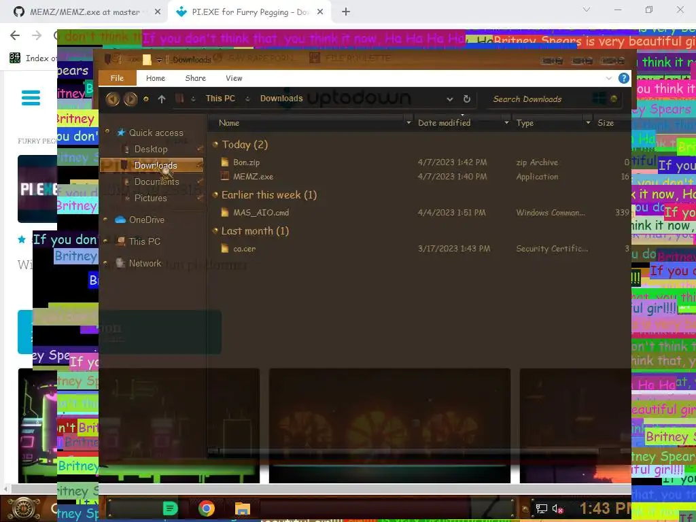The image size is (696, 522).
Task: Click This PC in the address breadcrumb
Action: tap(220, 99)
